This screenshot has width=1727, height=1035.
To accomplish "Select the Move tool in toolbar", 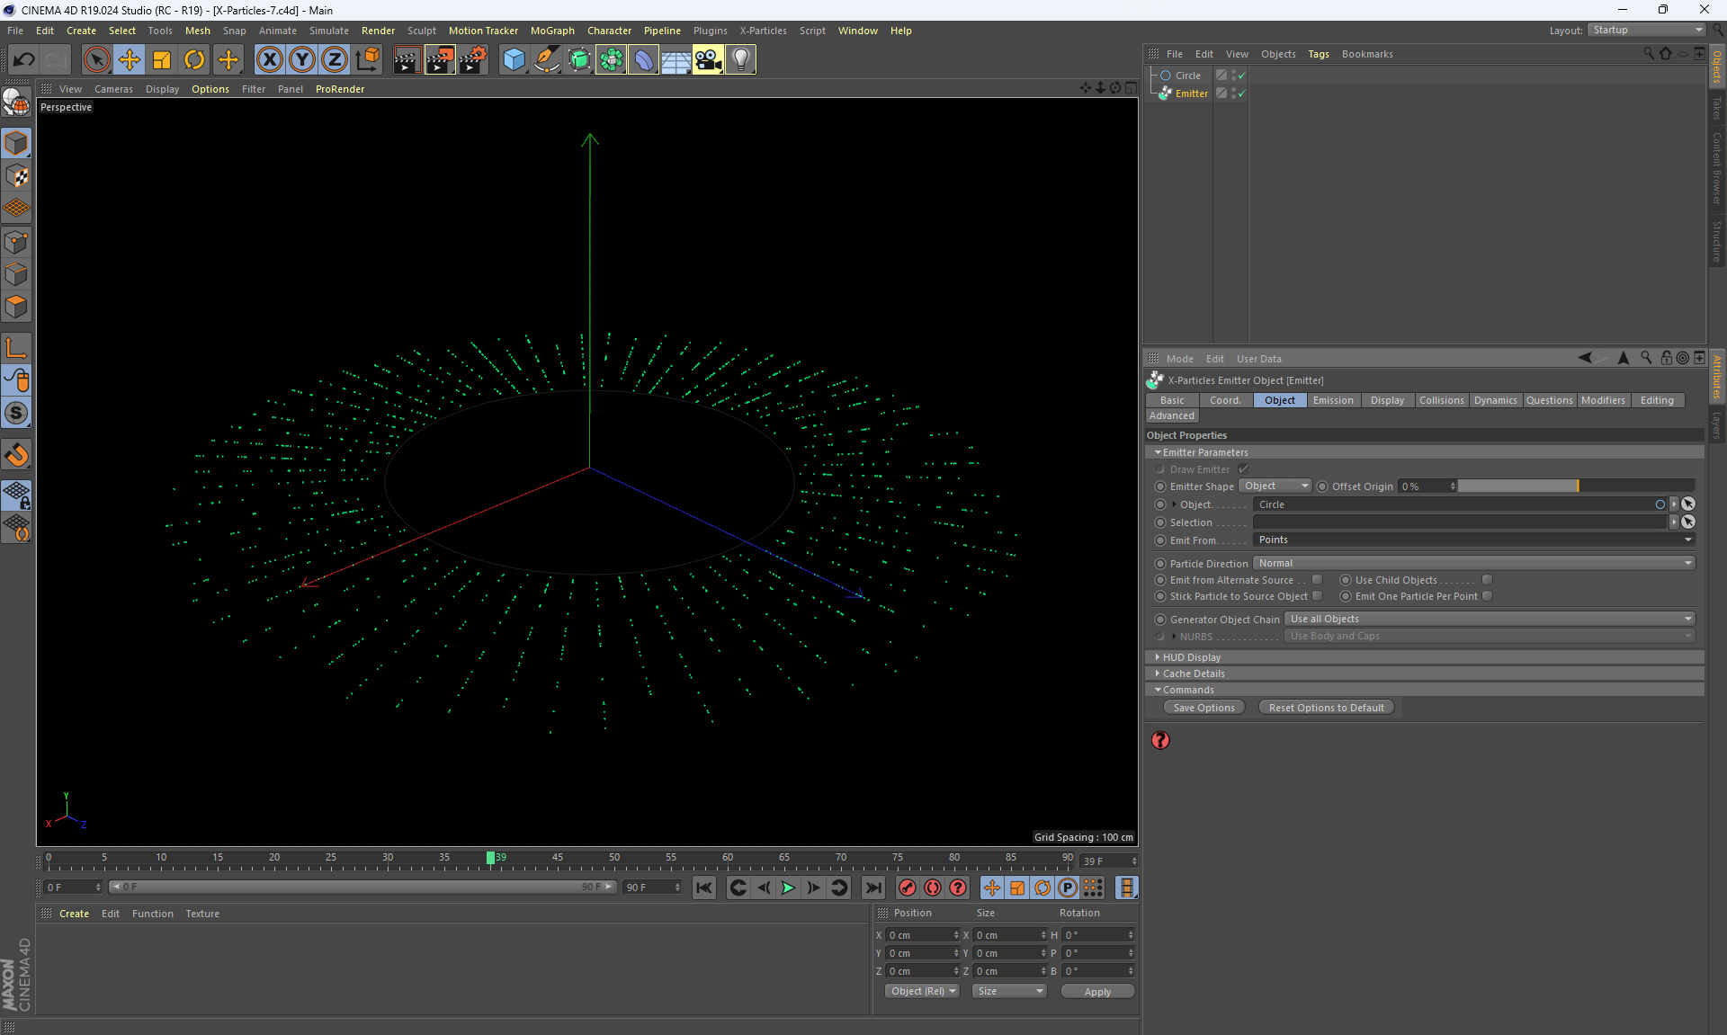I will [x=130, y=59].
